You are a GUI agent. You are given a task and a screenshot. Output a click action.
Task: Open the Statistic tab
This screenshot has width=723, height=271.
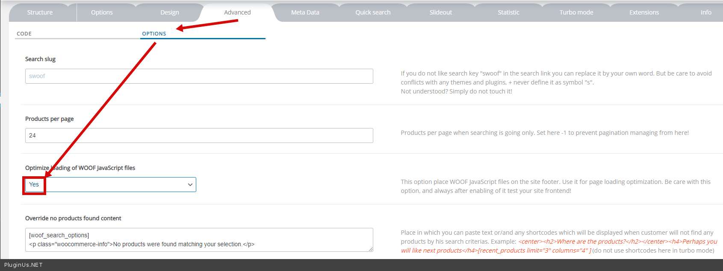pyautogui.click(x=508, y=12)
